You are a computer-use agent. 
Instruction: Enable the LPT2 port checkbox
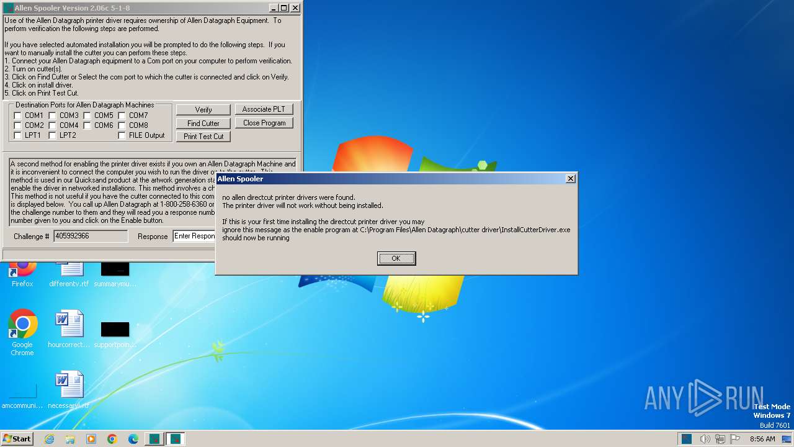click(x=52, y=135)
